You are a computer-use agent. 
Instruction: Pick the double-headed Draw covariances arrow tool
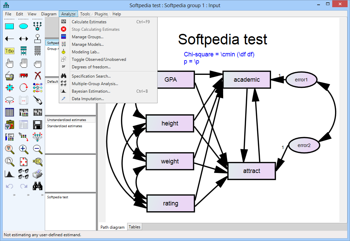24,39
